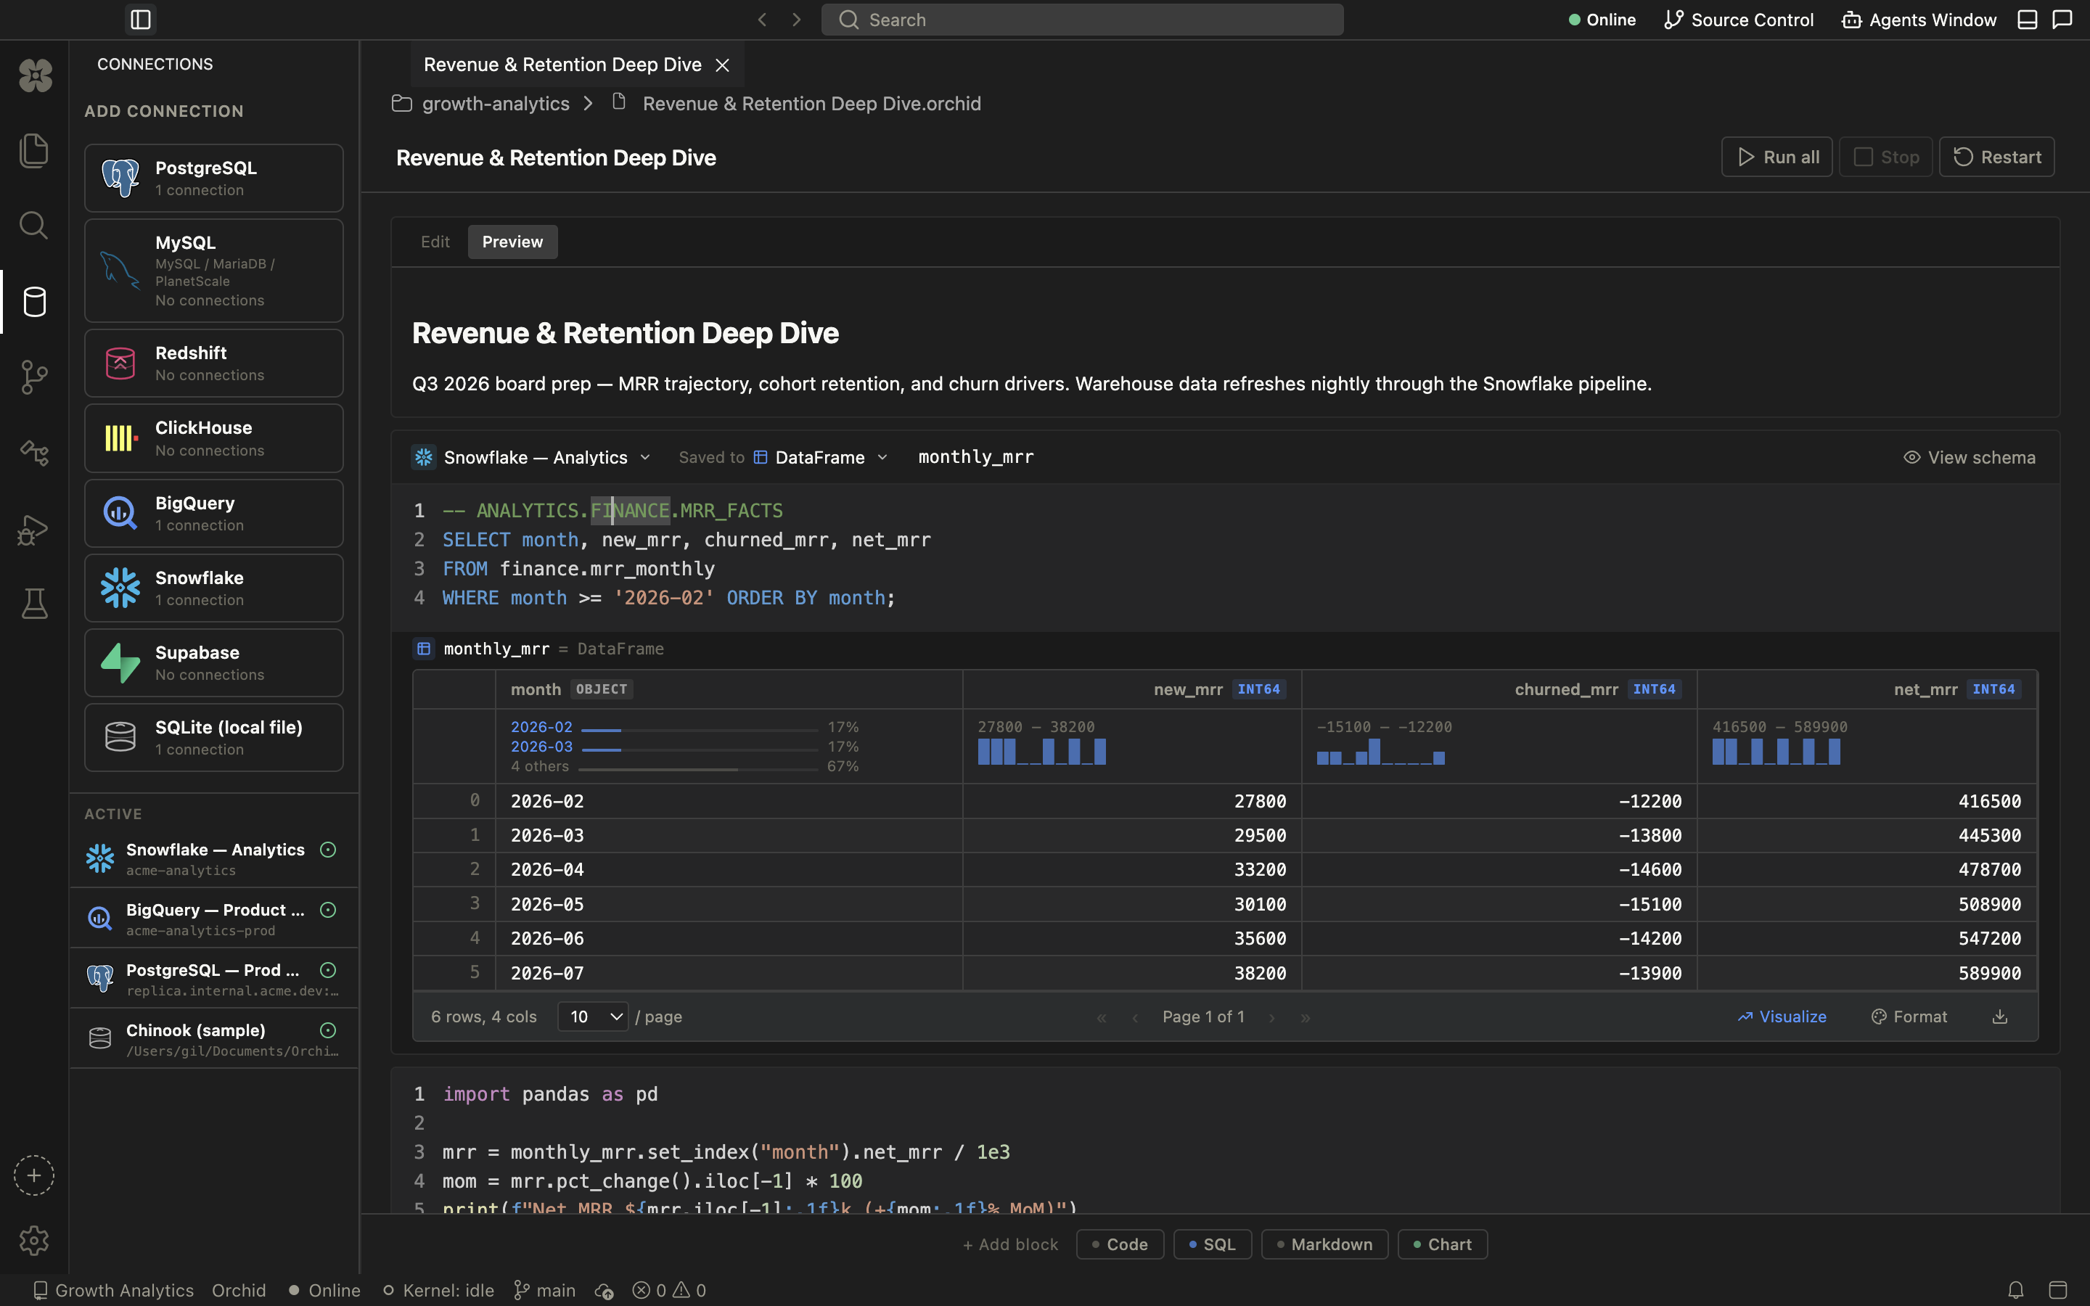The height and width of the screenshot is (1306, 2090).
Task: Click monthly_mrr variable name field
Action: tap(976, 457)
